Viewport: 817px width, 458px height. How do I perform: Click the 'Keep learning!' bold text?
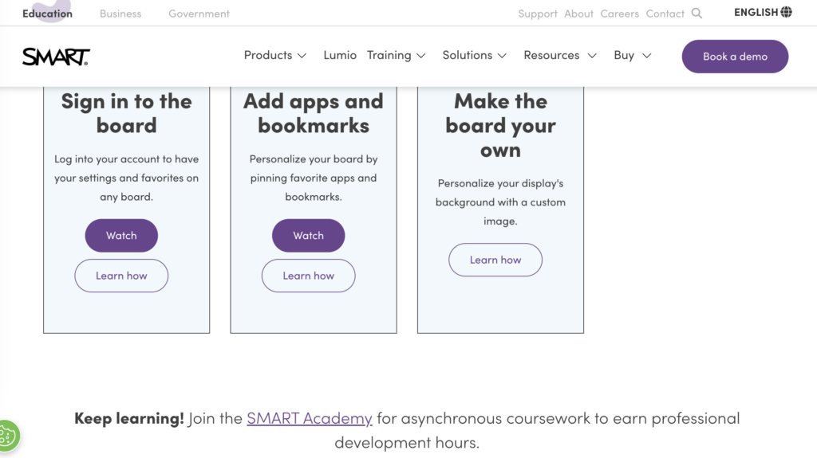click(129, 418)
